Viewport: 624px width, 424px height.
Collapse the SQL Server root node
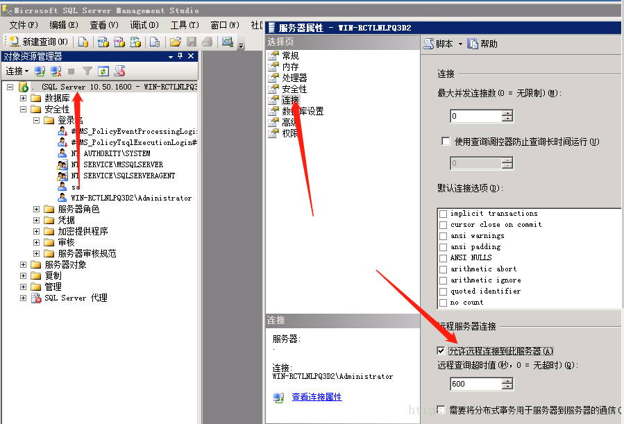(x=10, y=87)
